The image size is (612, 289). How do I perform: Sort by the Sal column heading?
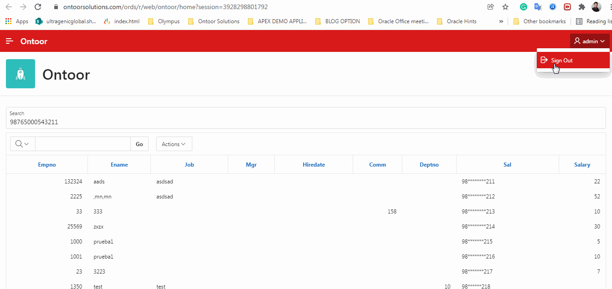click(507, 164)
